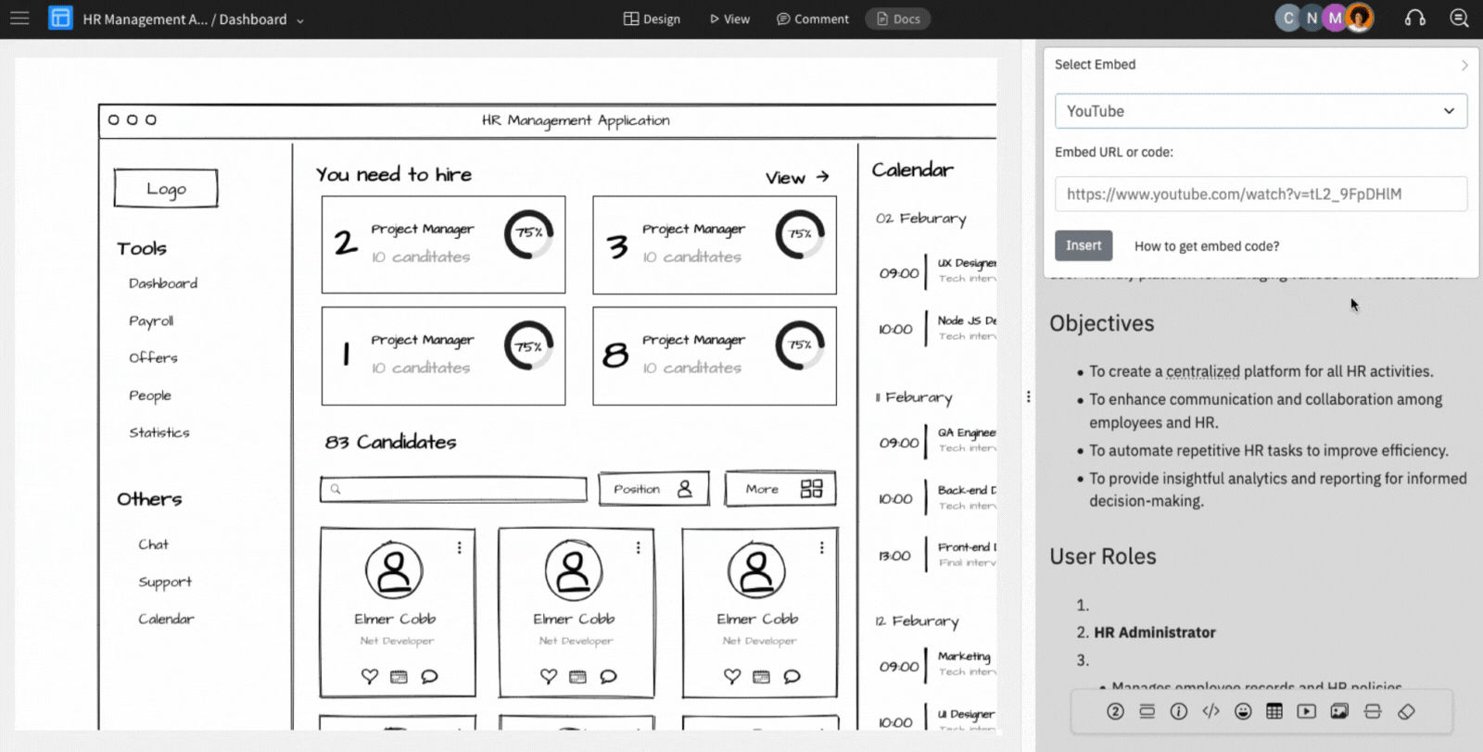Click the panel resize handle dots
This screenshot has width=1483, height=752.
click(1028, 396)
